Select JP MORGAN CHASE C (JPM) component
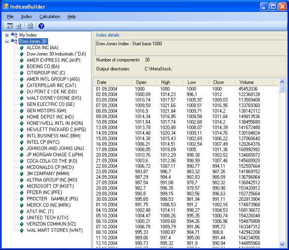The image size is (289, 250). click(x=55, y=155)
